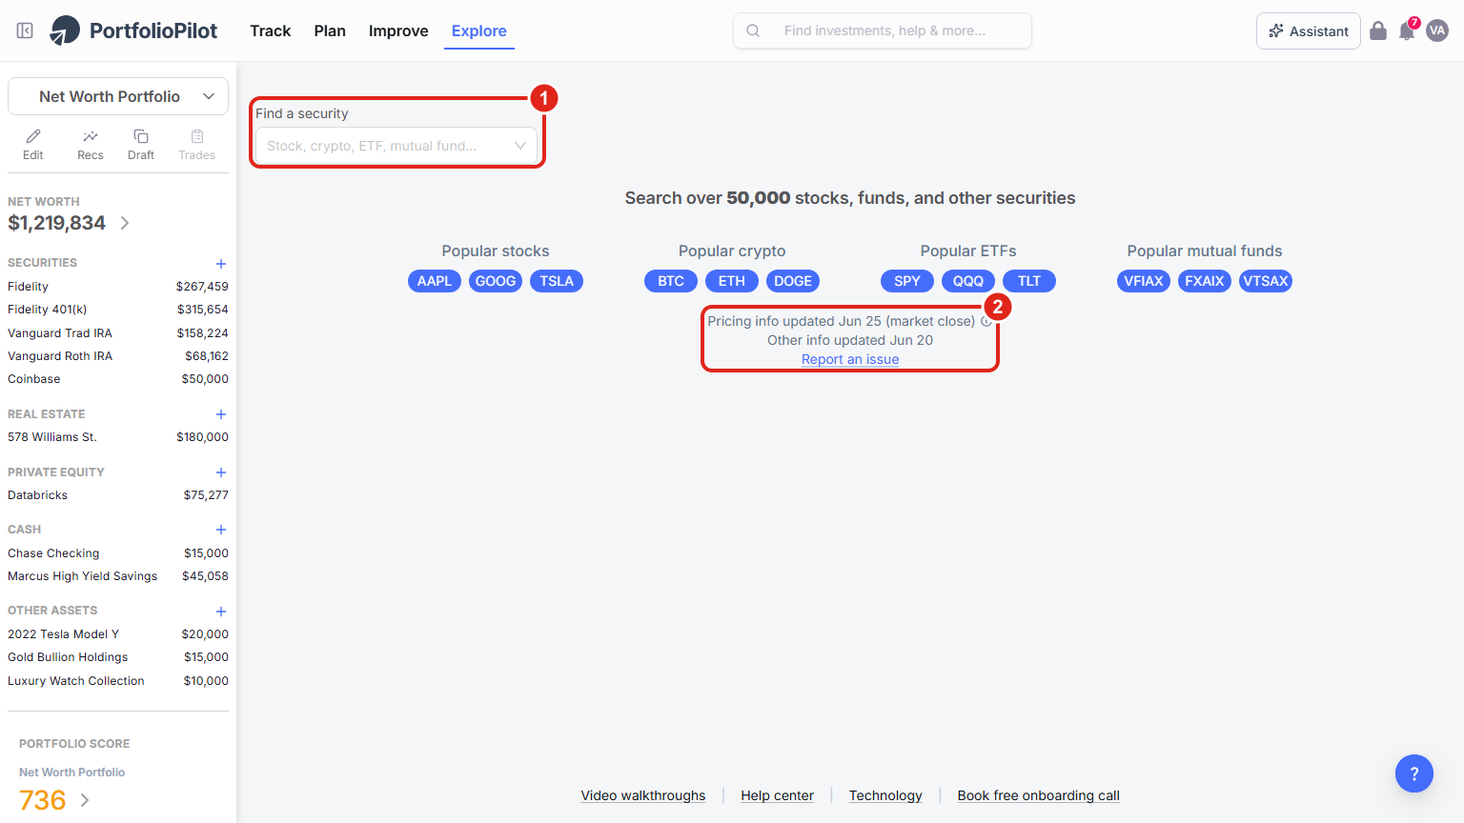The image size is (1464, 823).
Task: Open the Draft portfolio icon
Action: coord(141,145)
